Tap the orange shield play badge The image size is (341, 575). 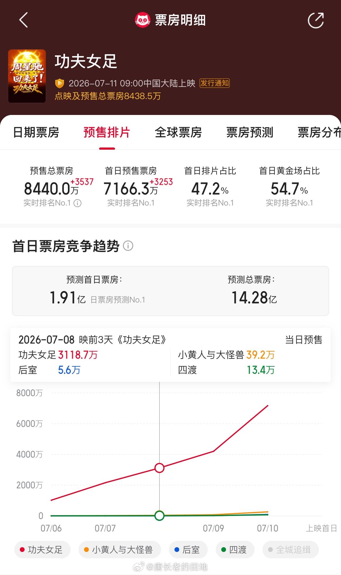click(x=59, y=83)
